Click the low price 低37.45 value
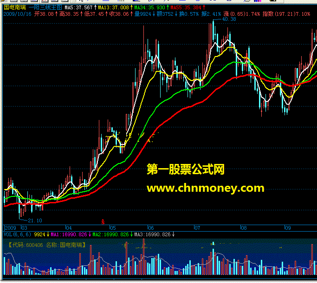The height and width of the screenshot is (283, 317). pos(94,14)
